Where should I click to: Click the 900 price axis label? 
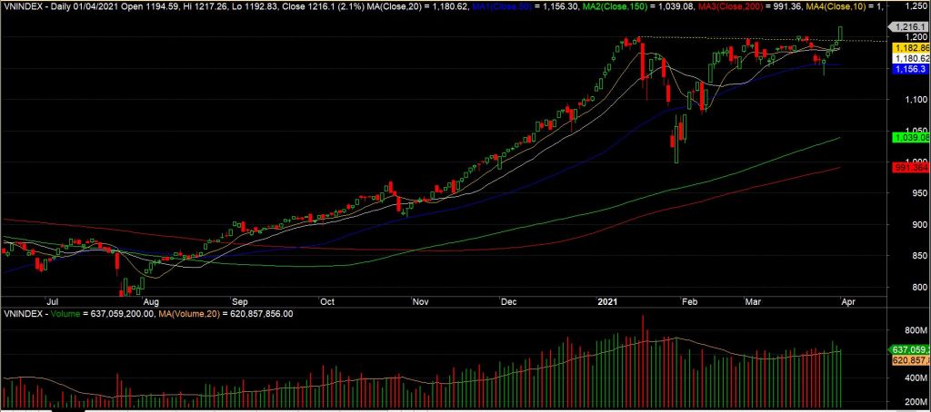[920, 225]
